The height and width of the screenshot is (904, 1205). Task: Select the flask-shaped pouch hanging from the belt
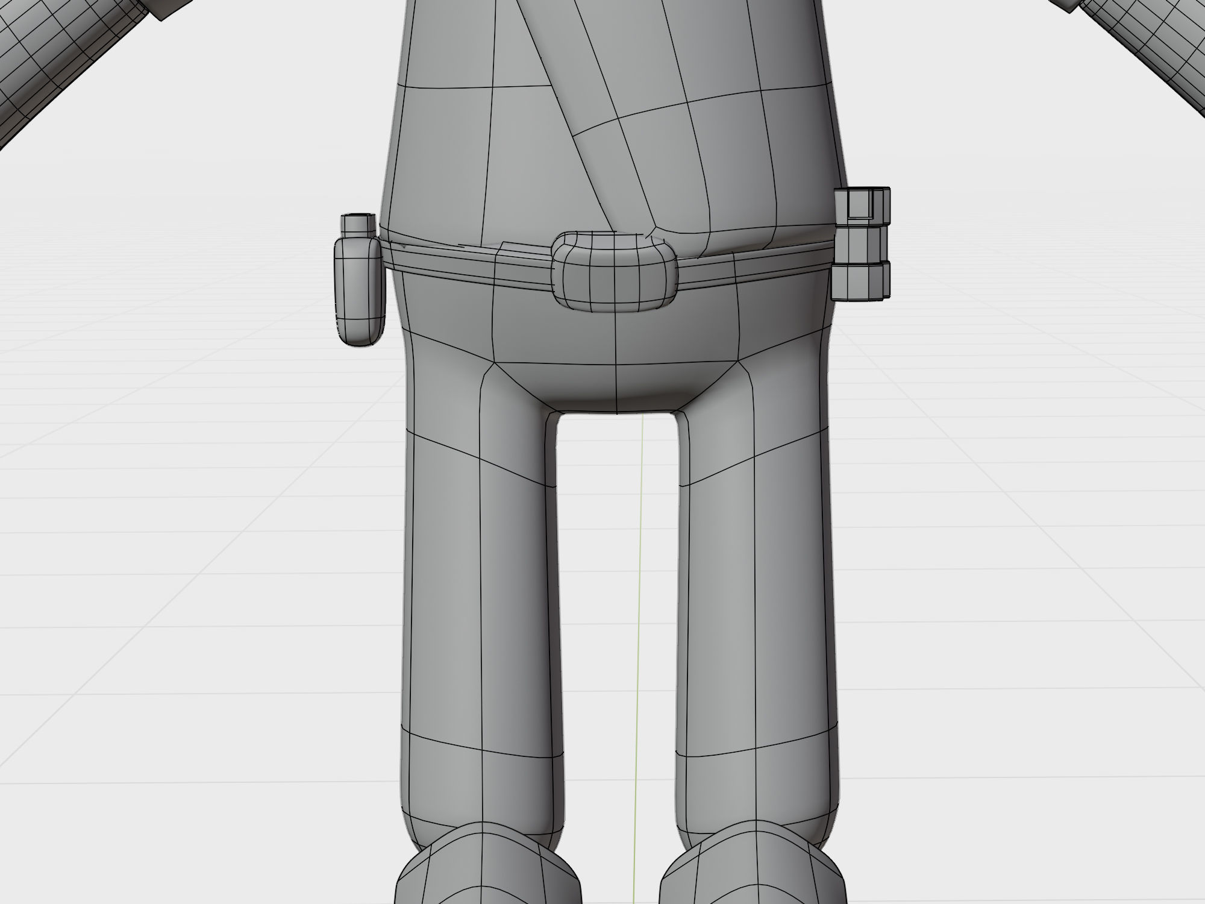point(360,280)
